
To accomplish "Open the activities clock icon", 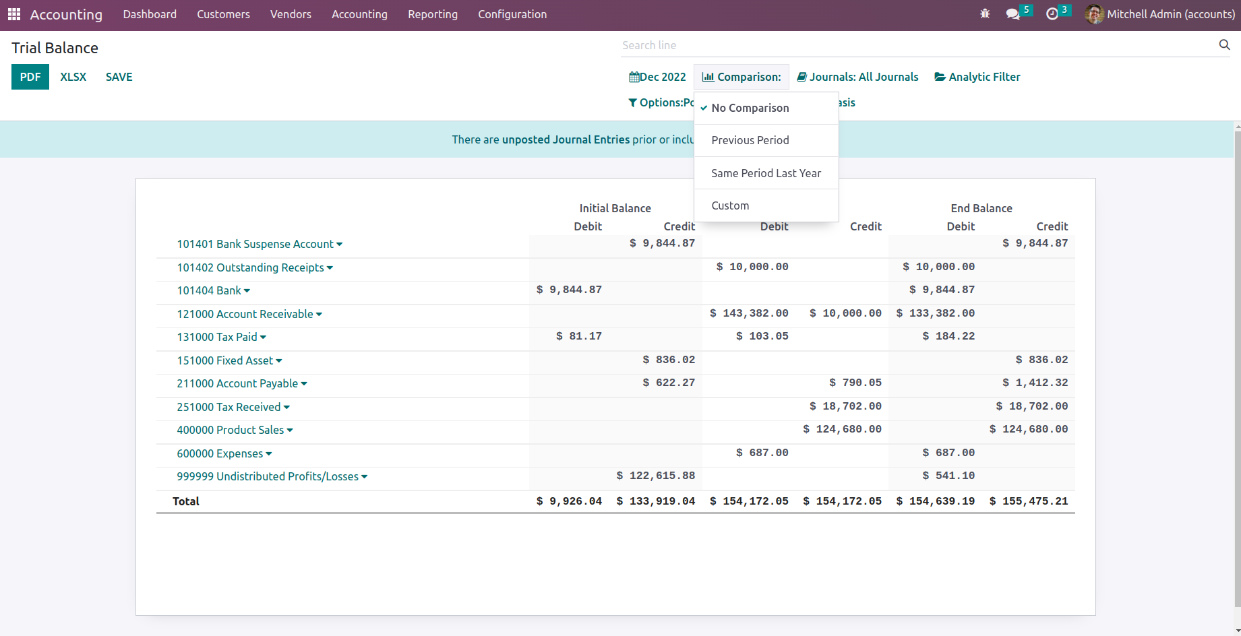I will [1052, 13].
